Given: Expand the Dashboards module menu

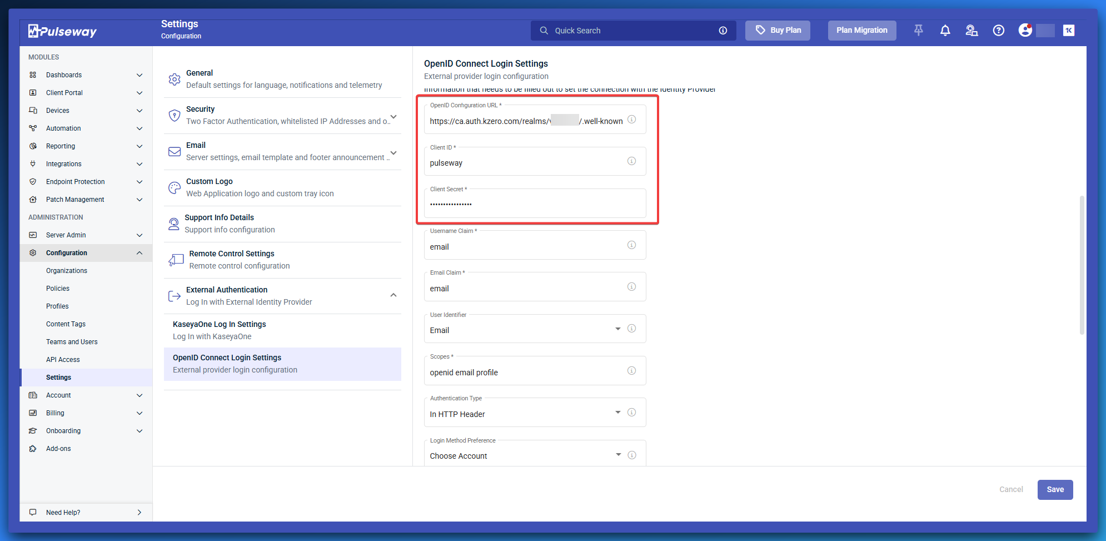Looking at the screenshot, I should [x=140, y=75].
